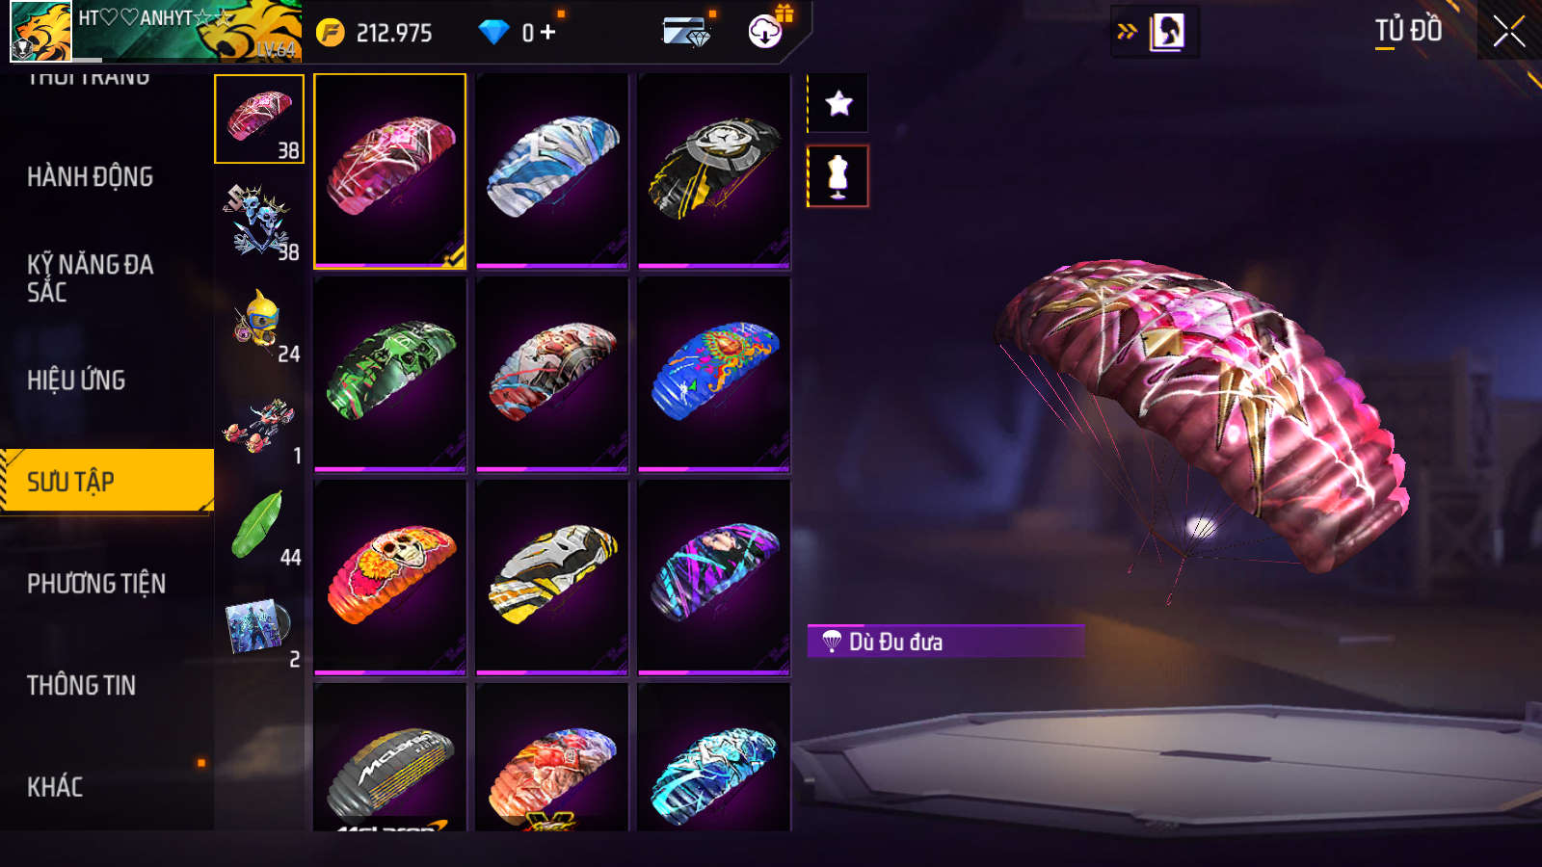Switch to the Hành Động tab
The width and height of the screenshot is (1542, 867).
point(91,177)
